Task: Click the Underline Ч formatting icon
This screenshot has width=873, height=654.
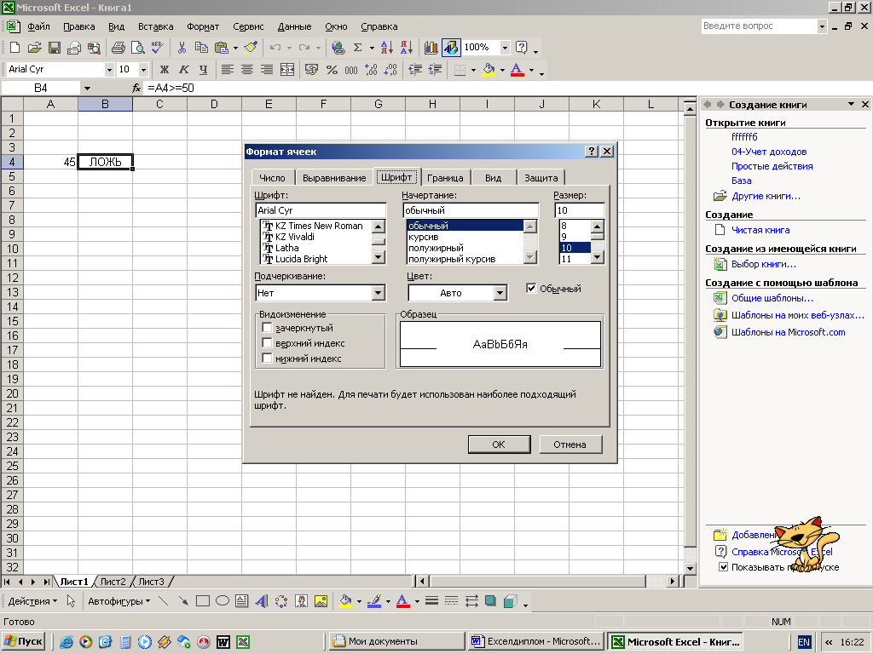Action: click(x=203, y=70)
